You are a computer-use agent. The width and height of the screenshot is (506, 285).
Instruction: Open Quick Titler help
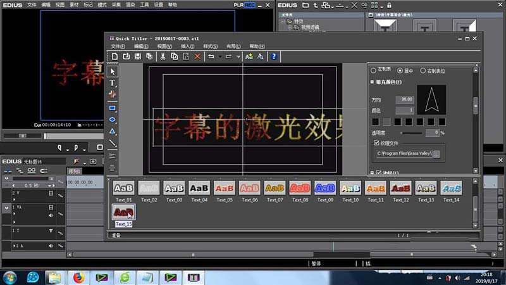[x=274, y=56]
